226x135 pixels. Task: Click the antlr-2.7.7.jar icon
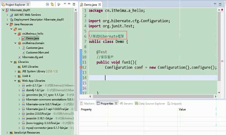point(23,85)
